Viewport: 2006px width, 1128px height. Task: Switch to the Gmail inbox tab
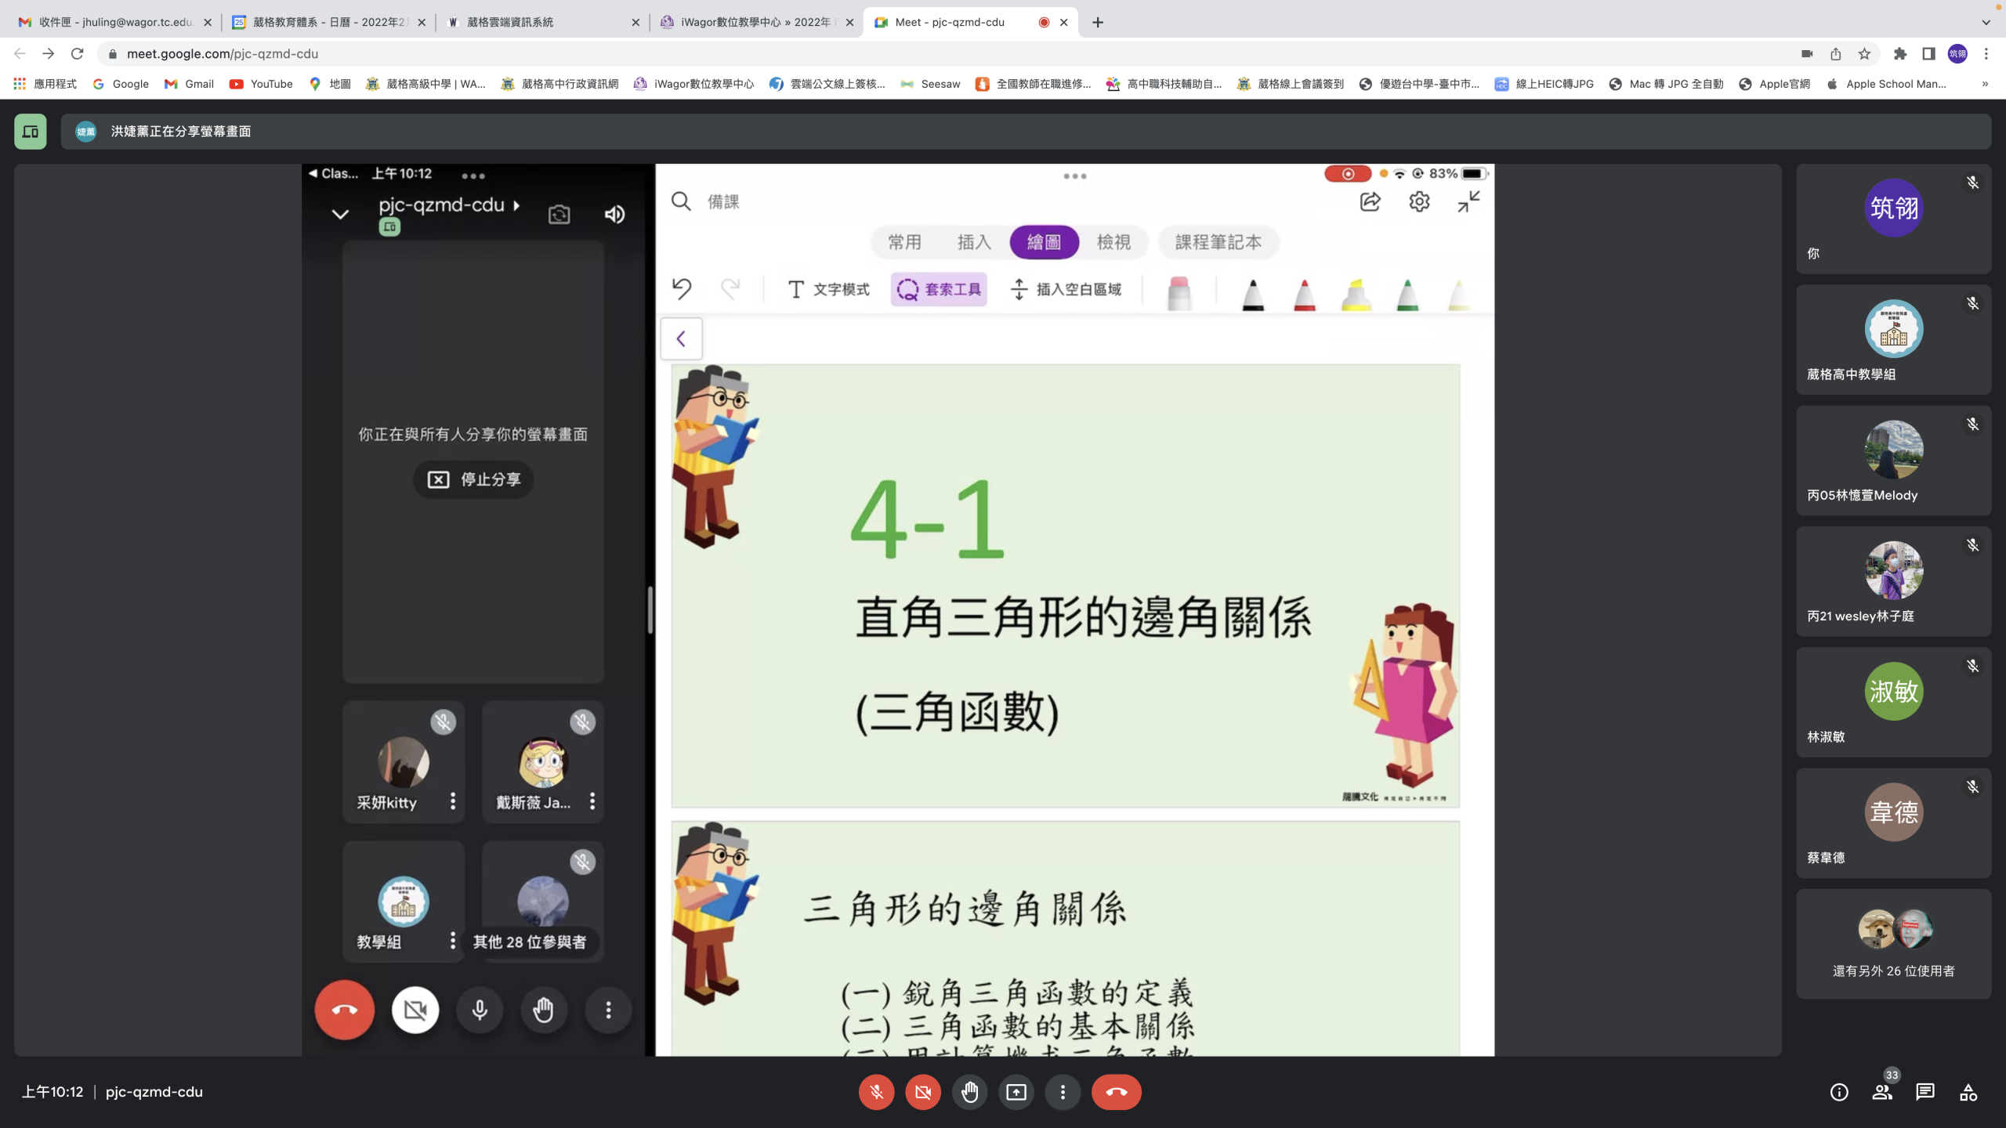[x=115, y=22]
